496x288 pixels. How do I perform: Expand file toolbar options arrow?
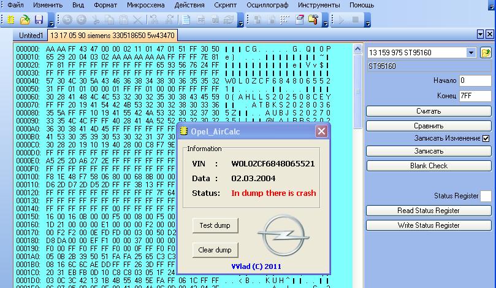pyautogui.click(x=52, y=23)
